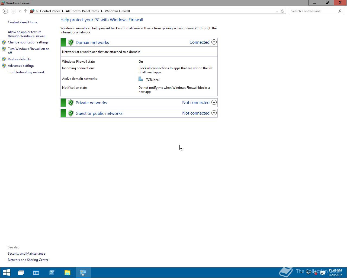Click the Connected status text
The height and width of the screenshot is (278, 347).
click(200, 42)
